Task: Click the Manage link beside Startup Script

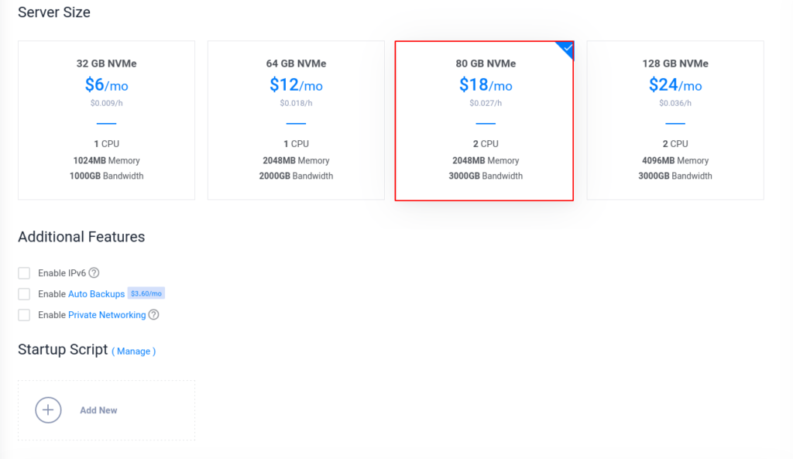Action: click(133, 351)
